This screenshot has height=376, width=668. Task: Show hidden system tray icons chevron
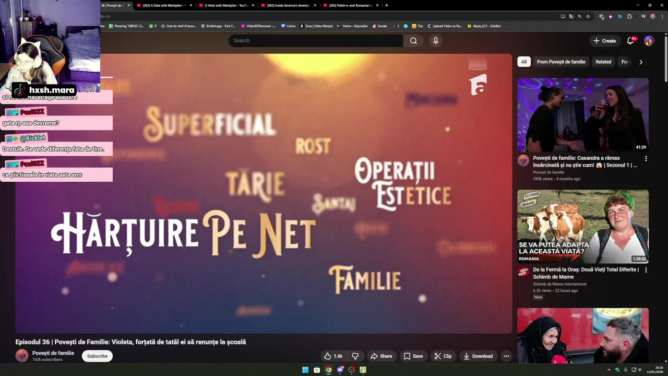(609, 370)
